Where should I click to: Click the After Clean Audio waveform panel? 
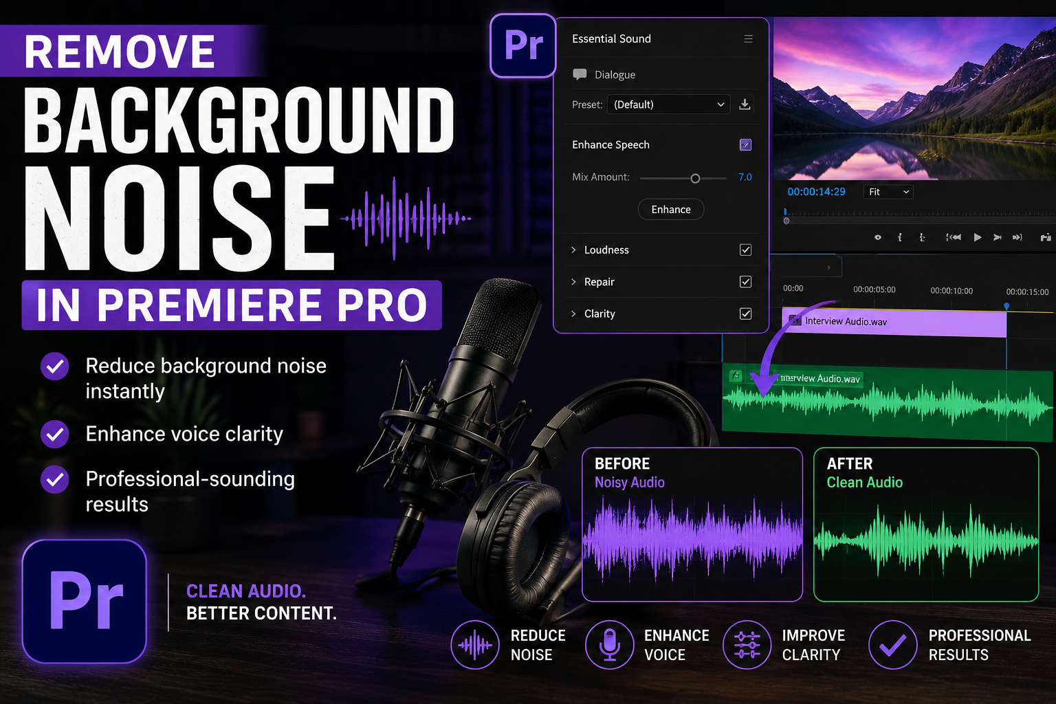pos(926,525)
